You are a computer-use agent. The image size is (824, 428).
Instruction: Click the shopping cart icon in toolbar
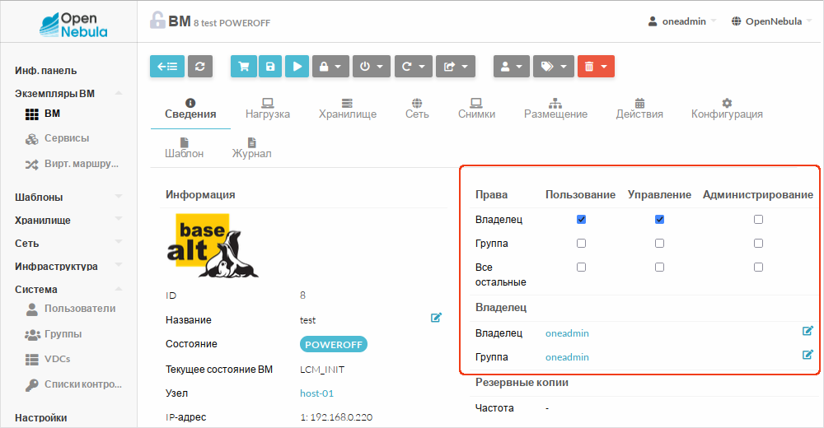(243, 67)
